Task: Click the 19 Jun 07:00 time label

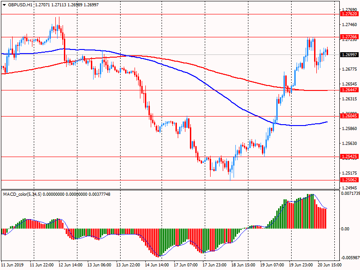Action: (272, 265)
